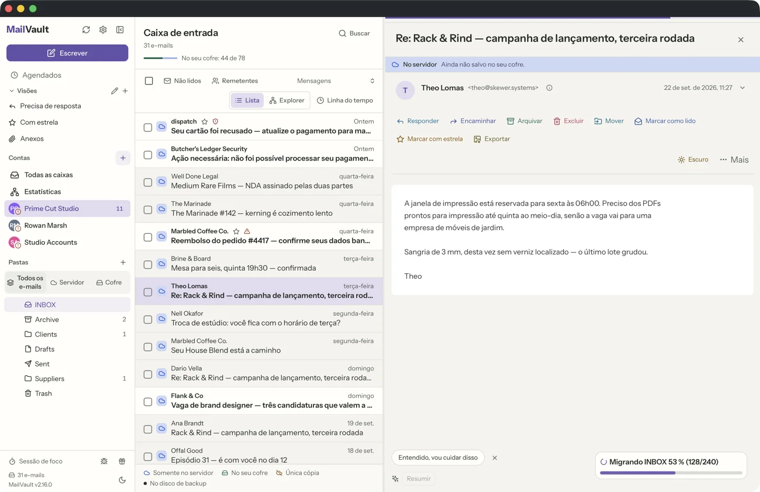This screenshot has width=760, height=492.
Task: Use the suggested reply Entendido, vou cuidar disso
Action: [438, 458]
